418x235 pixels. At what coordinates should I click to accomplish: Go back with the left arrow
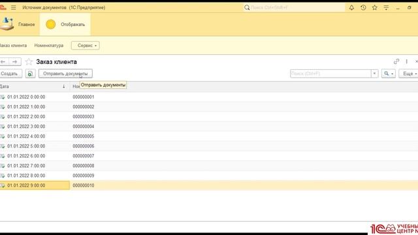tap(4, 62)
